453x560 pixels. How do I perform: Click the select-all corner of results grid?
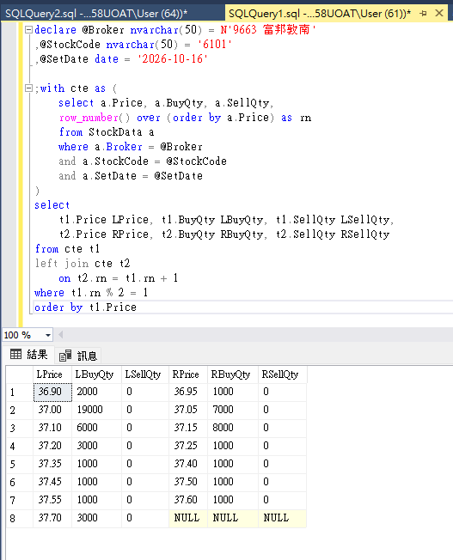click(20, 374)
